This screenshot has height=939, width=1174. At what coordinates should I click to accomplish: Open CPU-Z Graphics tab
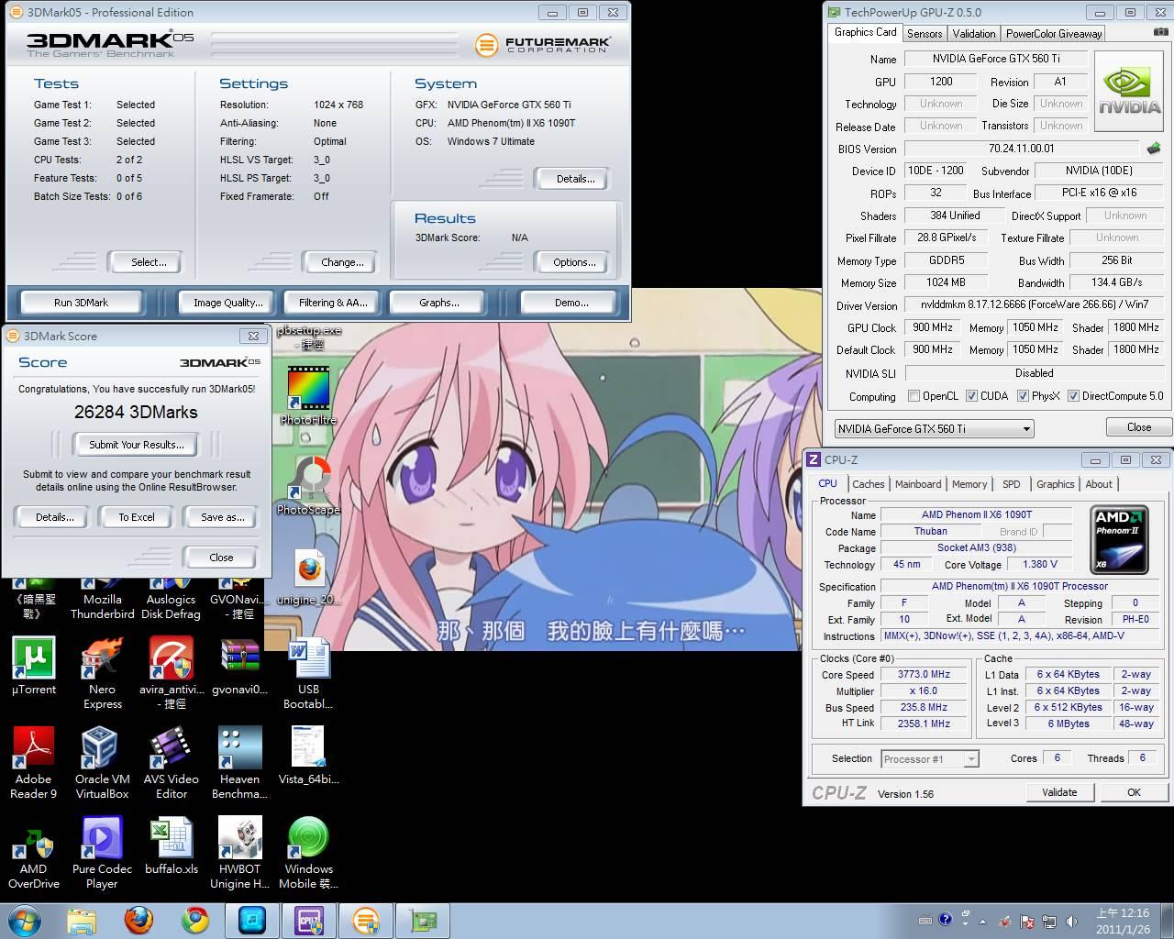pos(1055,484)
